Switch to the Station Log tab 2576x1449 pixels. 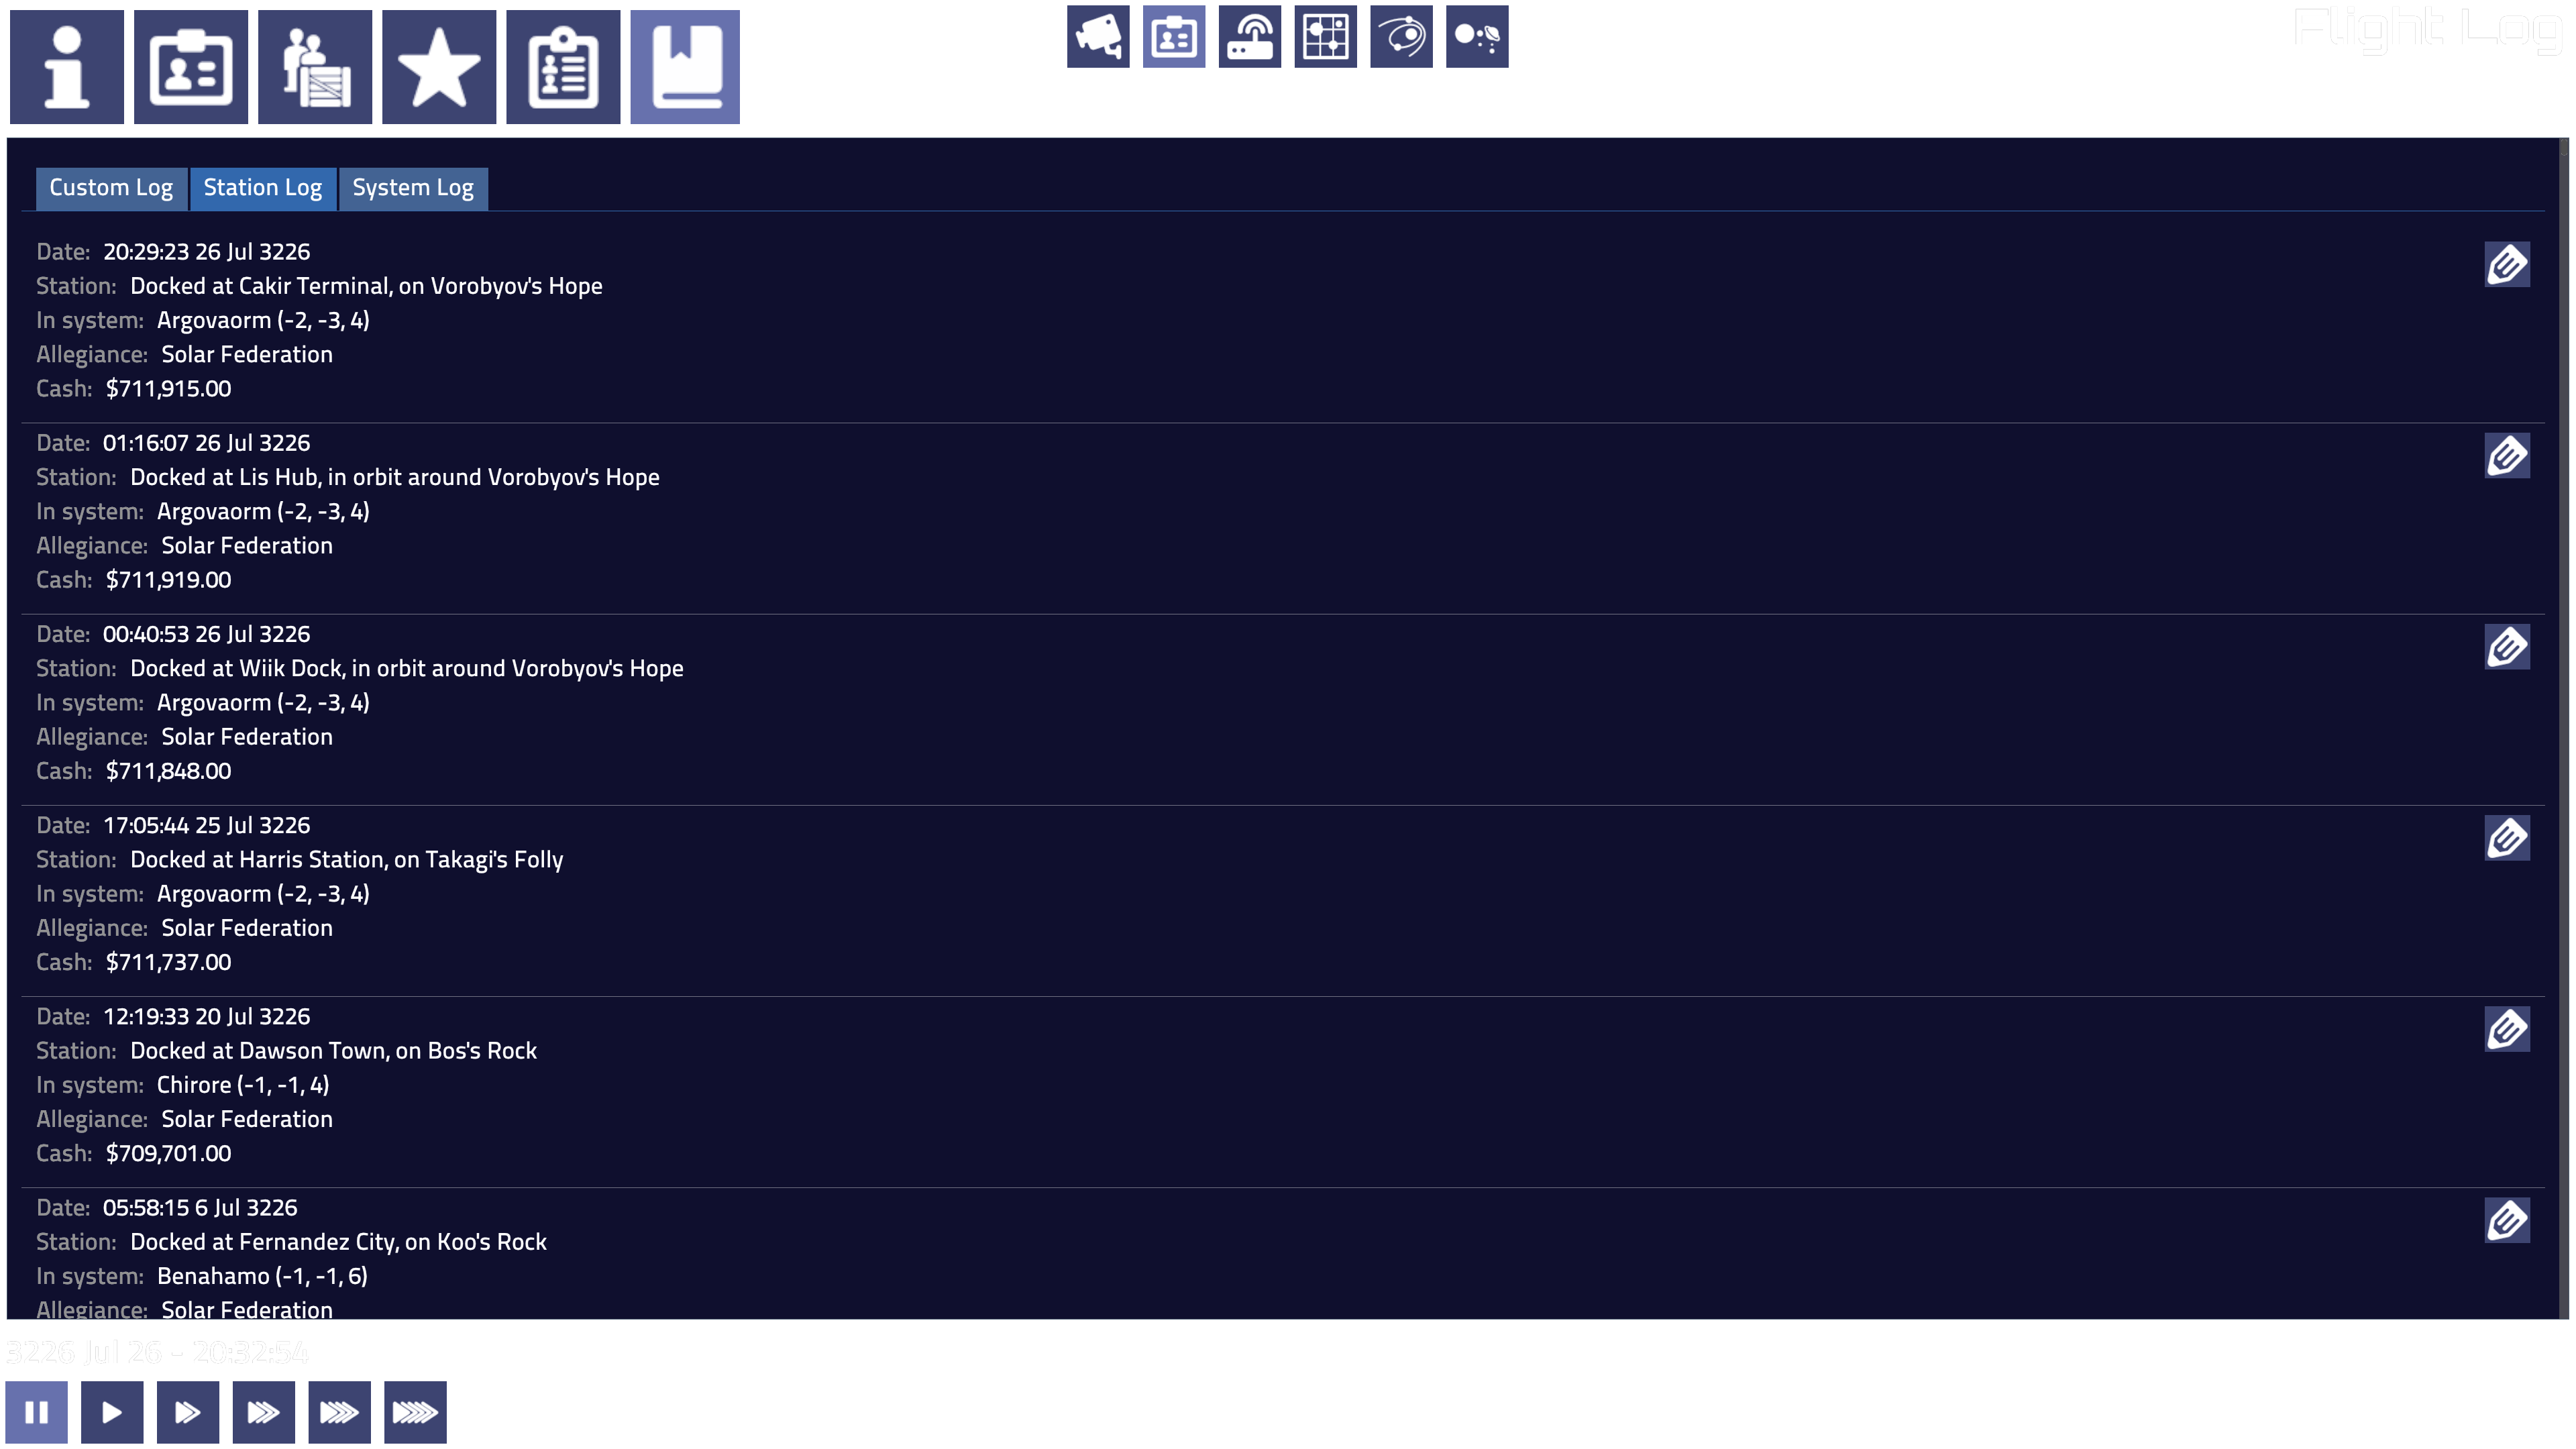point(263,188)
